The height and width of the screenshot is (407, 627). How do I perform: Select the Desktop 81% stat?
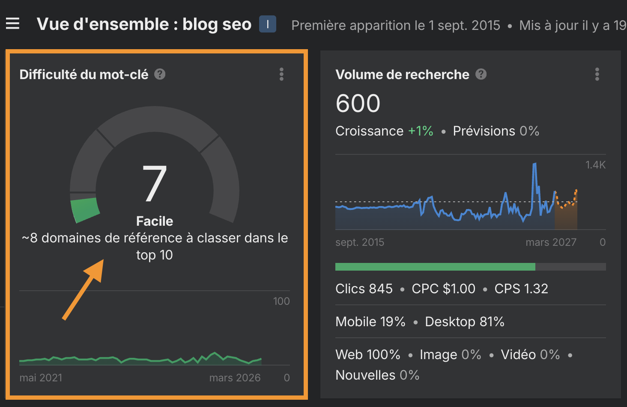tap(464, 321)
